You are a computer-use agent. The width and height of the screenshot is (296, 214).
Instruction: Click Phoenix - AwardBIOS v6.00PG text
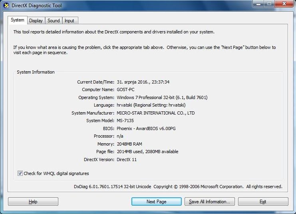146,128
